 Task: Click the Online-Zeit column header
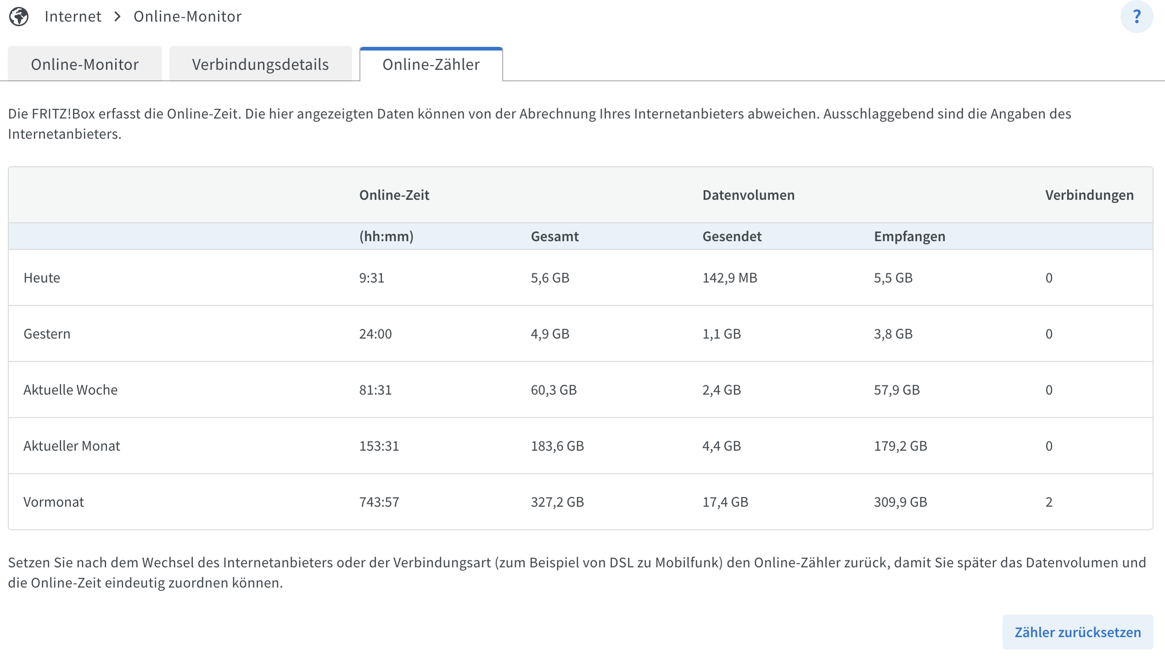tap(394, 195)
